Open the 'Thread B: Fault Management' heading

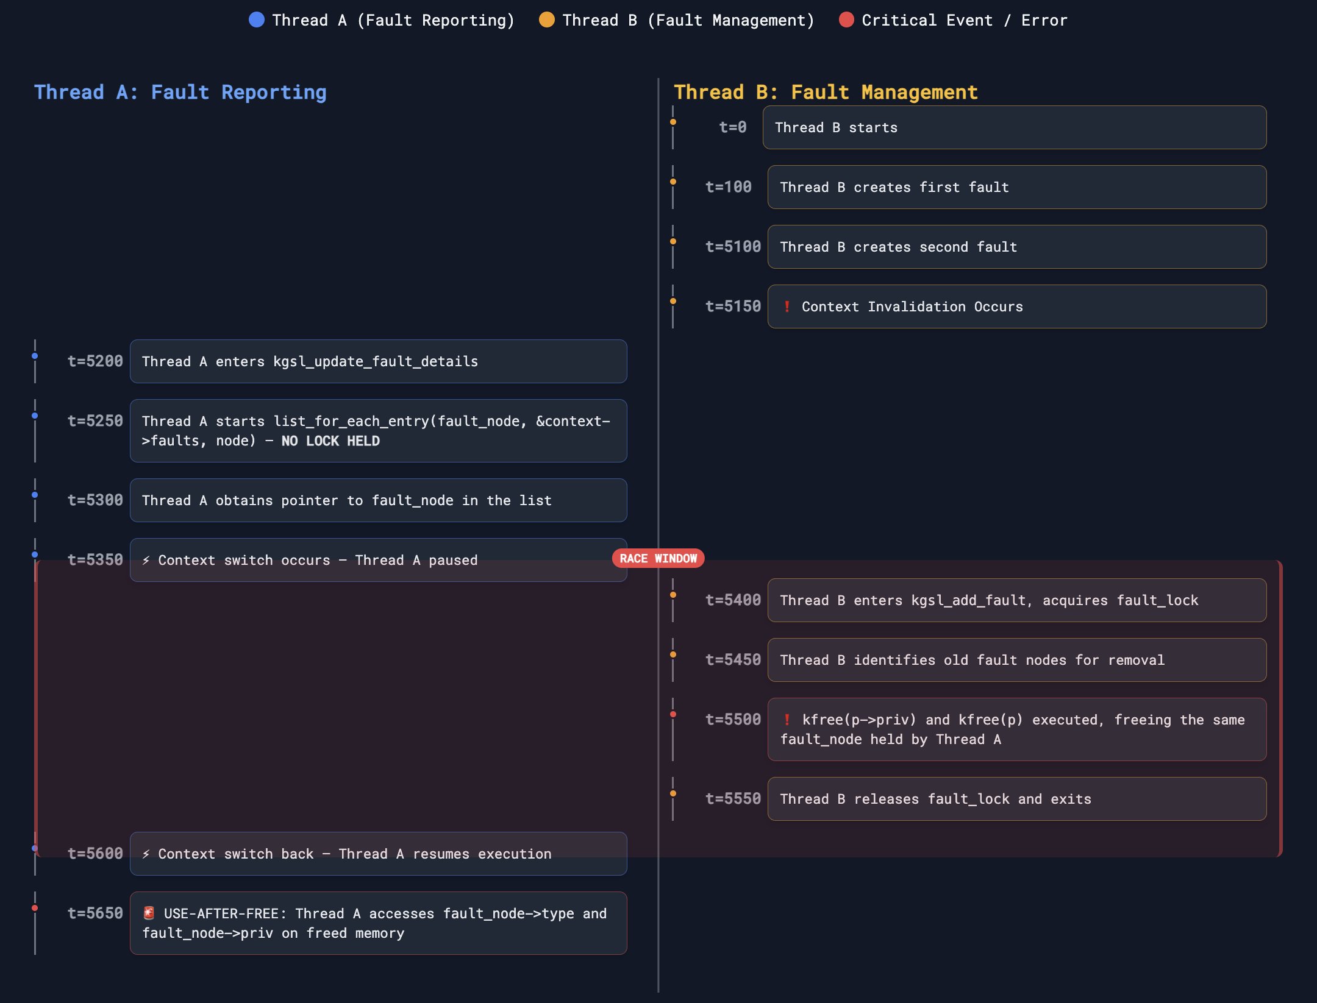(x=826, y=92)
